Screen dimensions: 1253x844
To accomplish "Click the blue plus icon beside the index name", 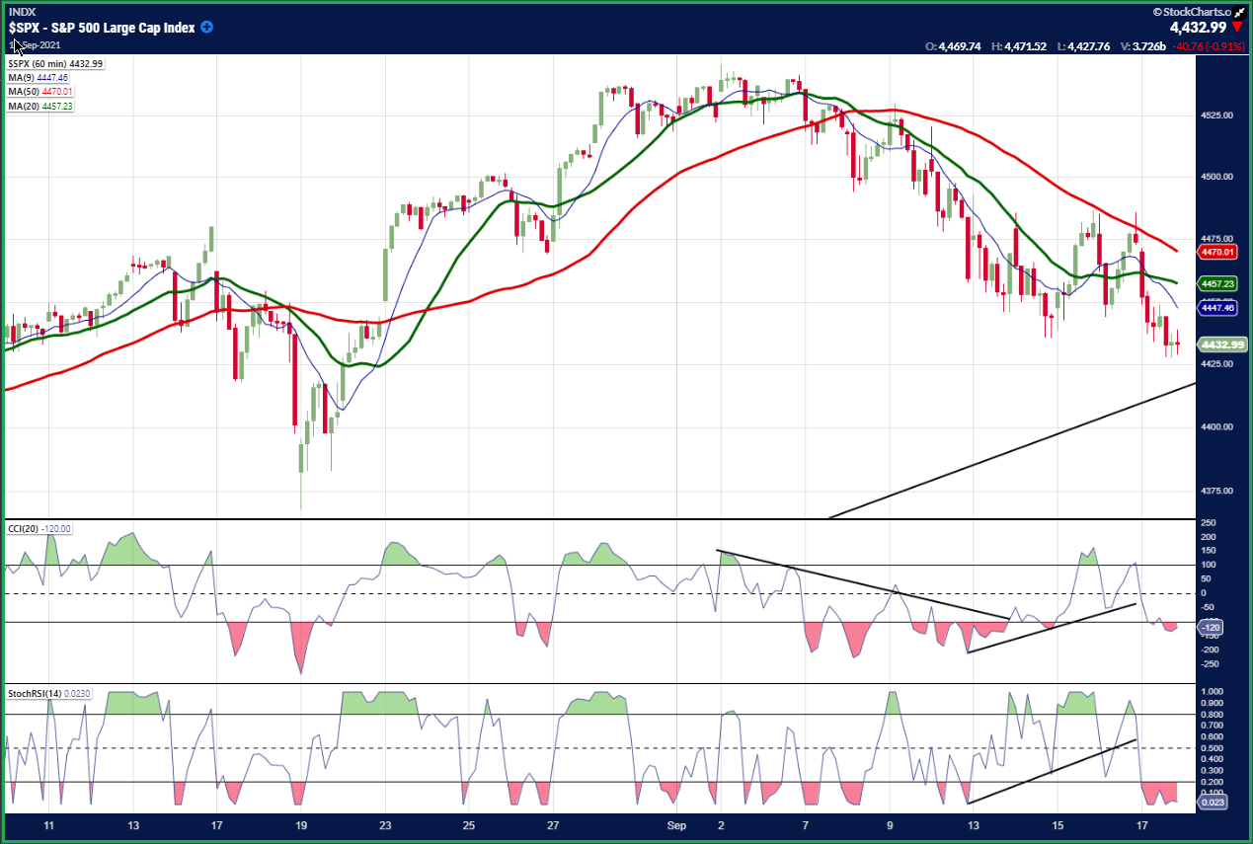I will coord(206,28).
